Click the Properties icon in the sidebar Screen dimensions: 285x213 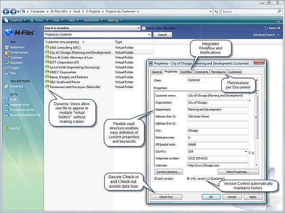pyautogui.click(x=7, y=87)
